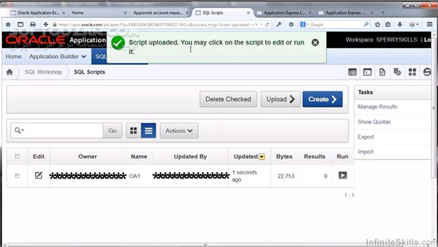Open the bookmarks list icon
This screenshot has width=438, height=247.
tap(387, 24)
